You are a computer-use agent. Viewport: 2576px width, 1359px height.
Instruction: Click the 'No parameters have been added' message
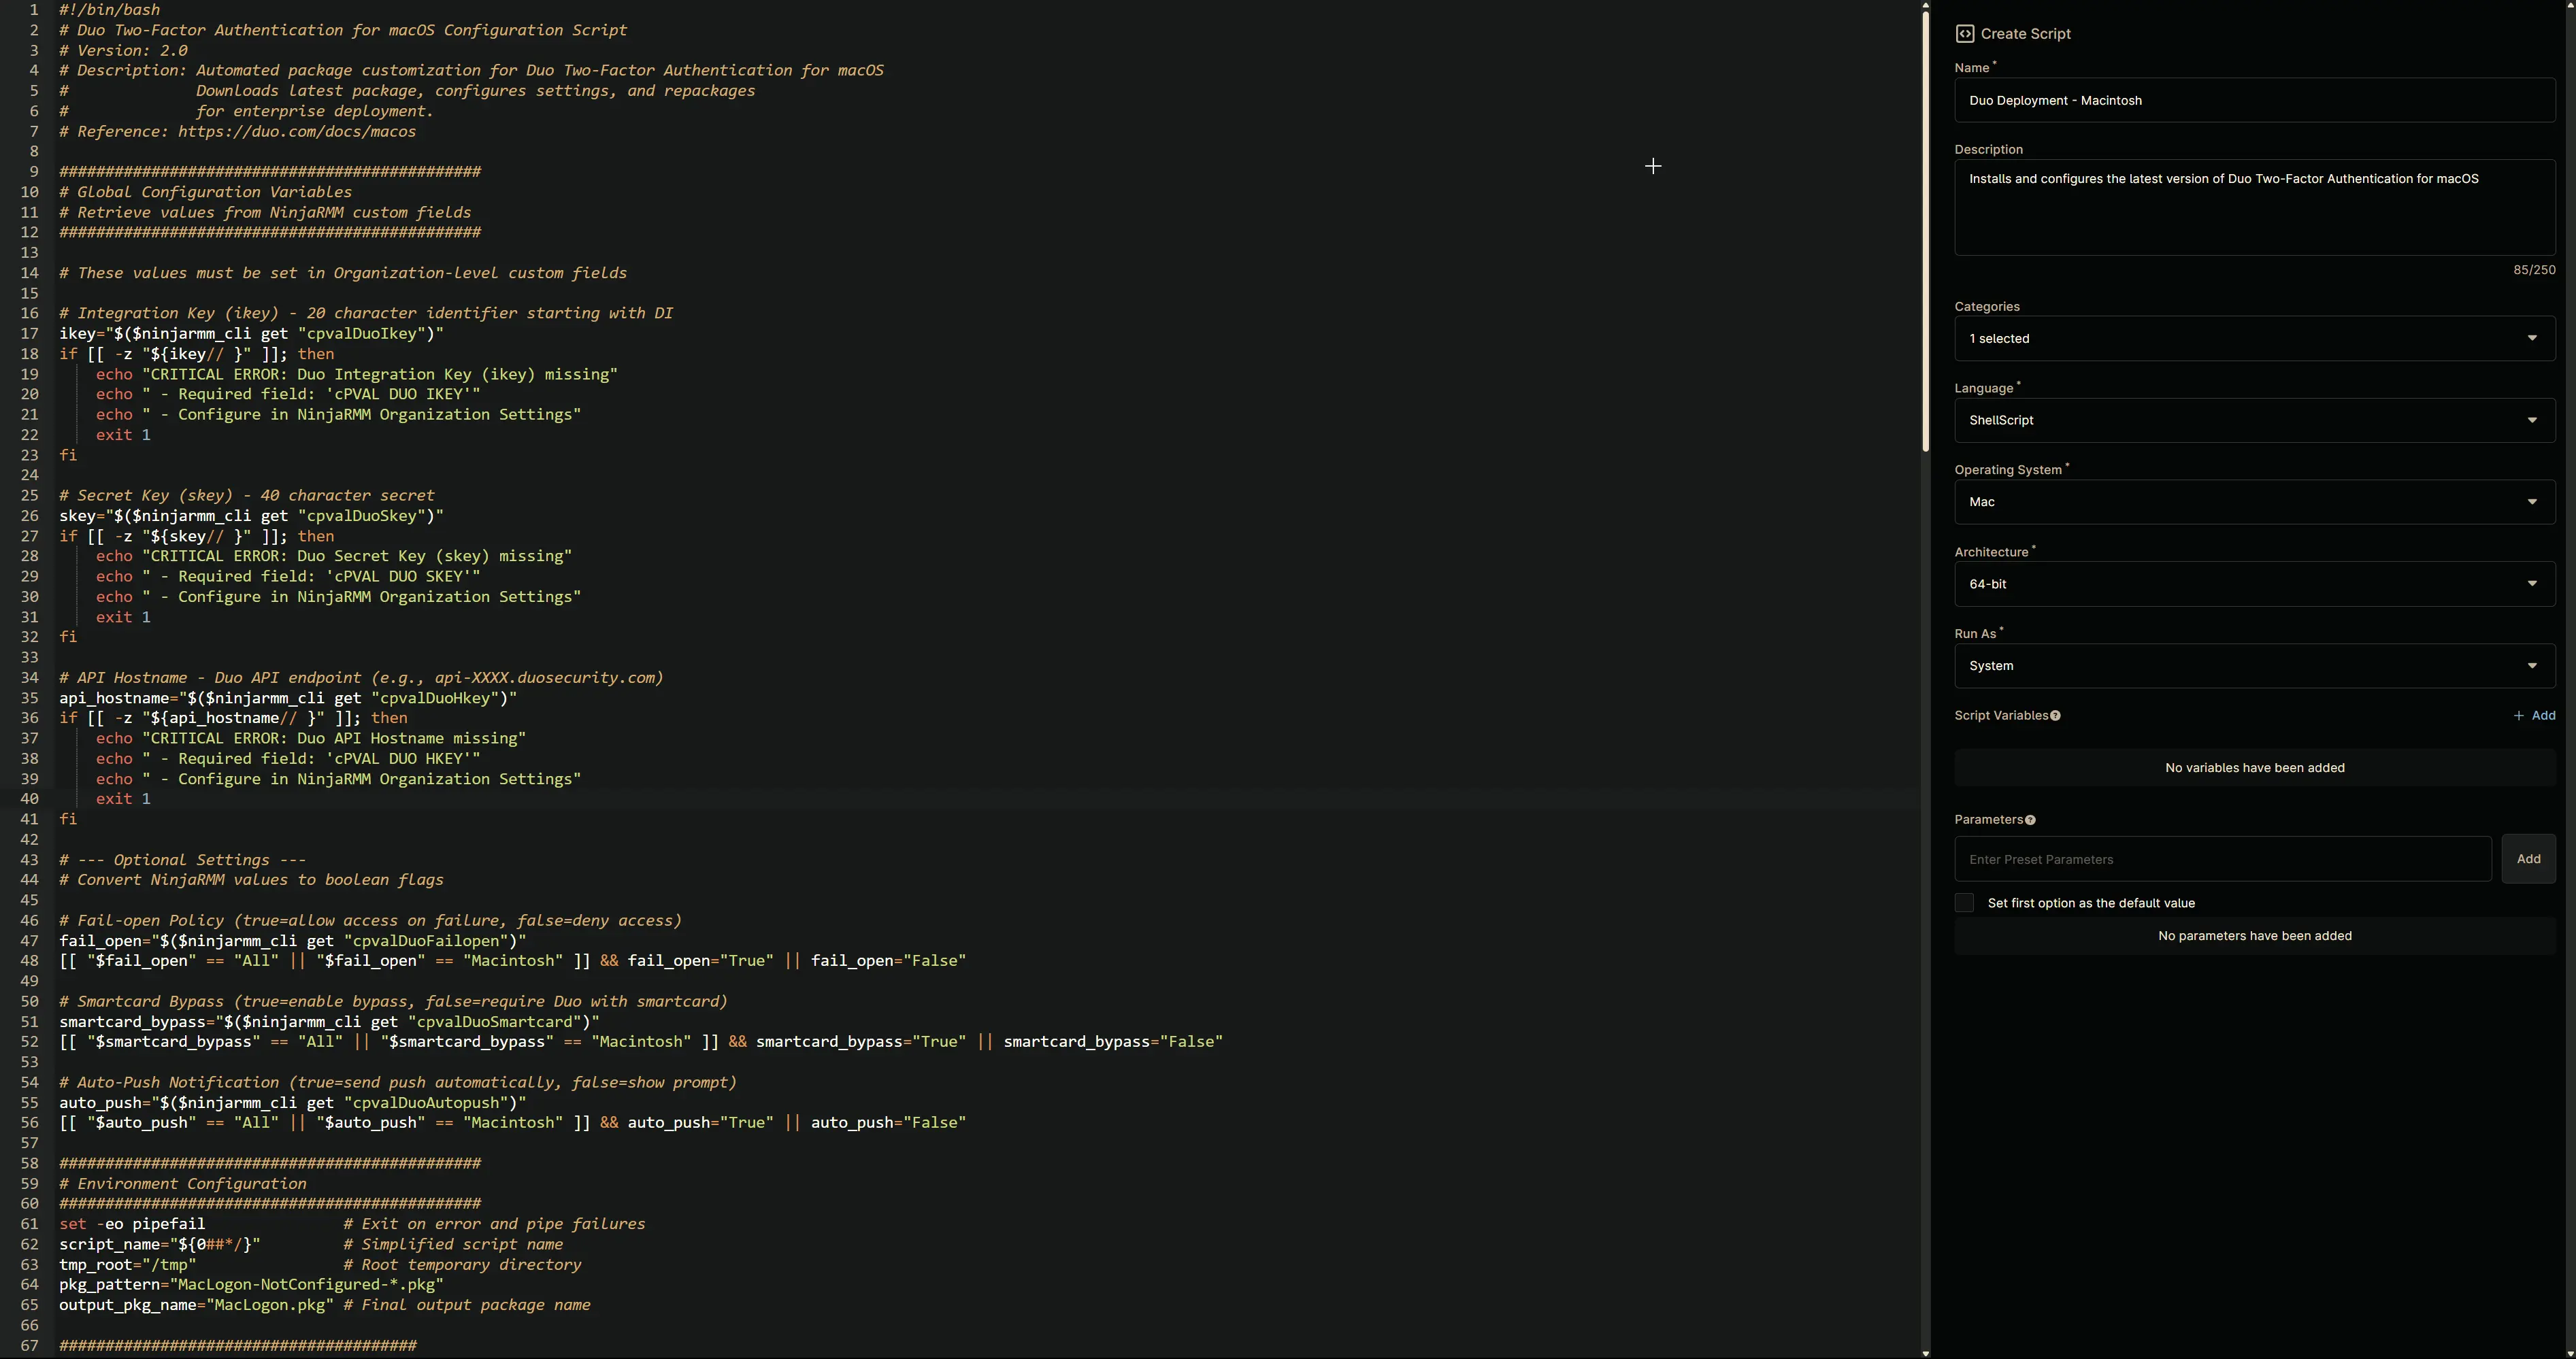tap(2254, 936)
